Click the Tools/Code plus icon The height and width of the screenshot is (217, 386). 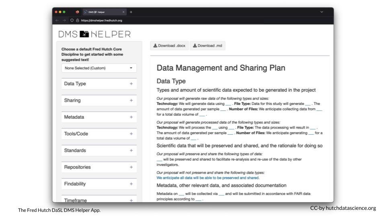pyautogui.click(x=131, y=134)
